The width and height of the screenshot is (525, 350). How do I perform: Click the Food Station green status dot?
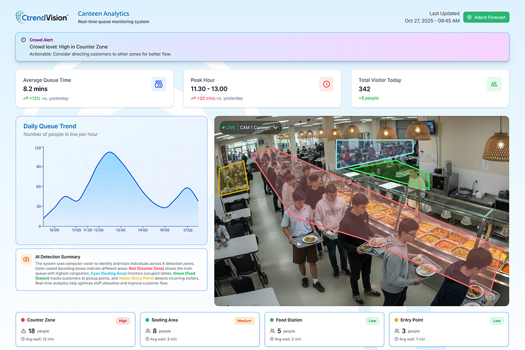272,320
